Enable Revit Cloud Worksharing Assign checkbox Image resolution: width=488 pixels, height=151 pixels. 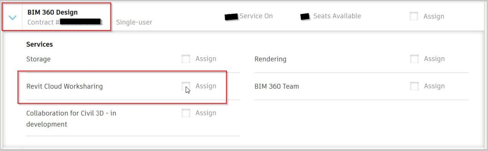point(186,86)
